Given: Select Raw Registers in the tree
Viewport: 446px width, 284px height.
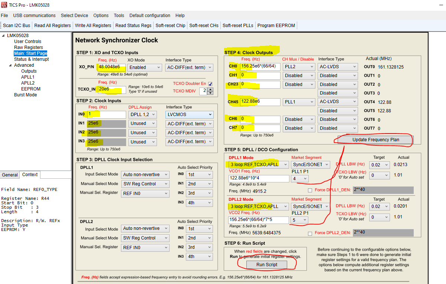Looking at the screenshot, I should click(29, 47).
